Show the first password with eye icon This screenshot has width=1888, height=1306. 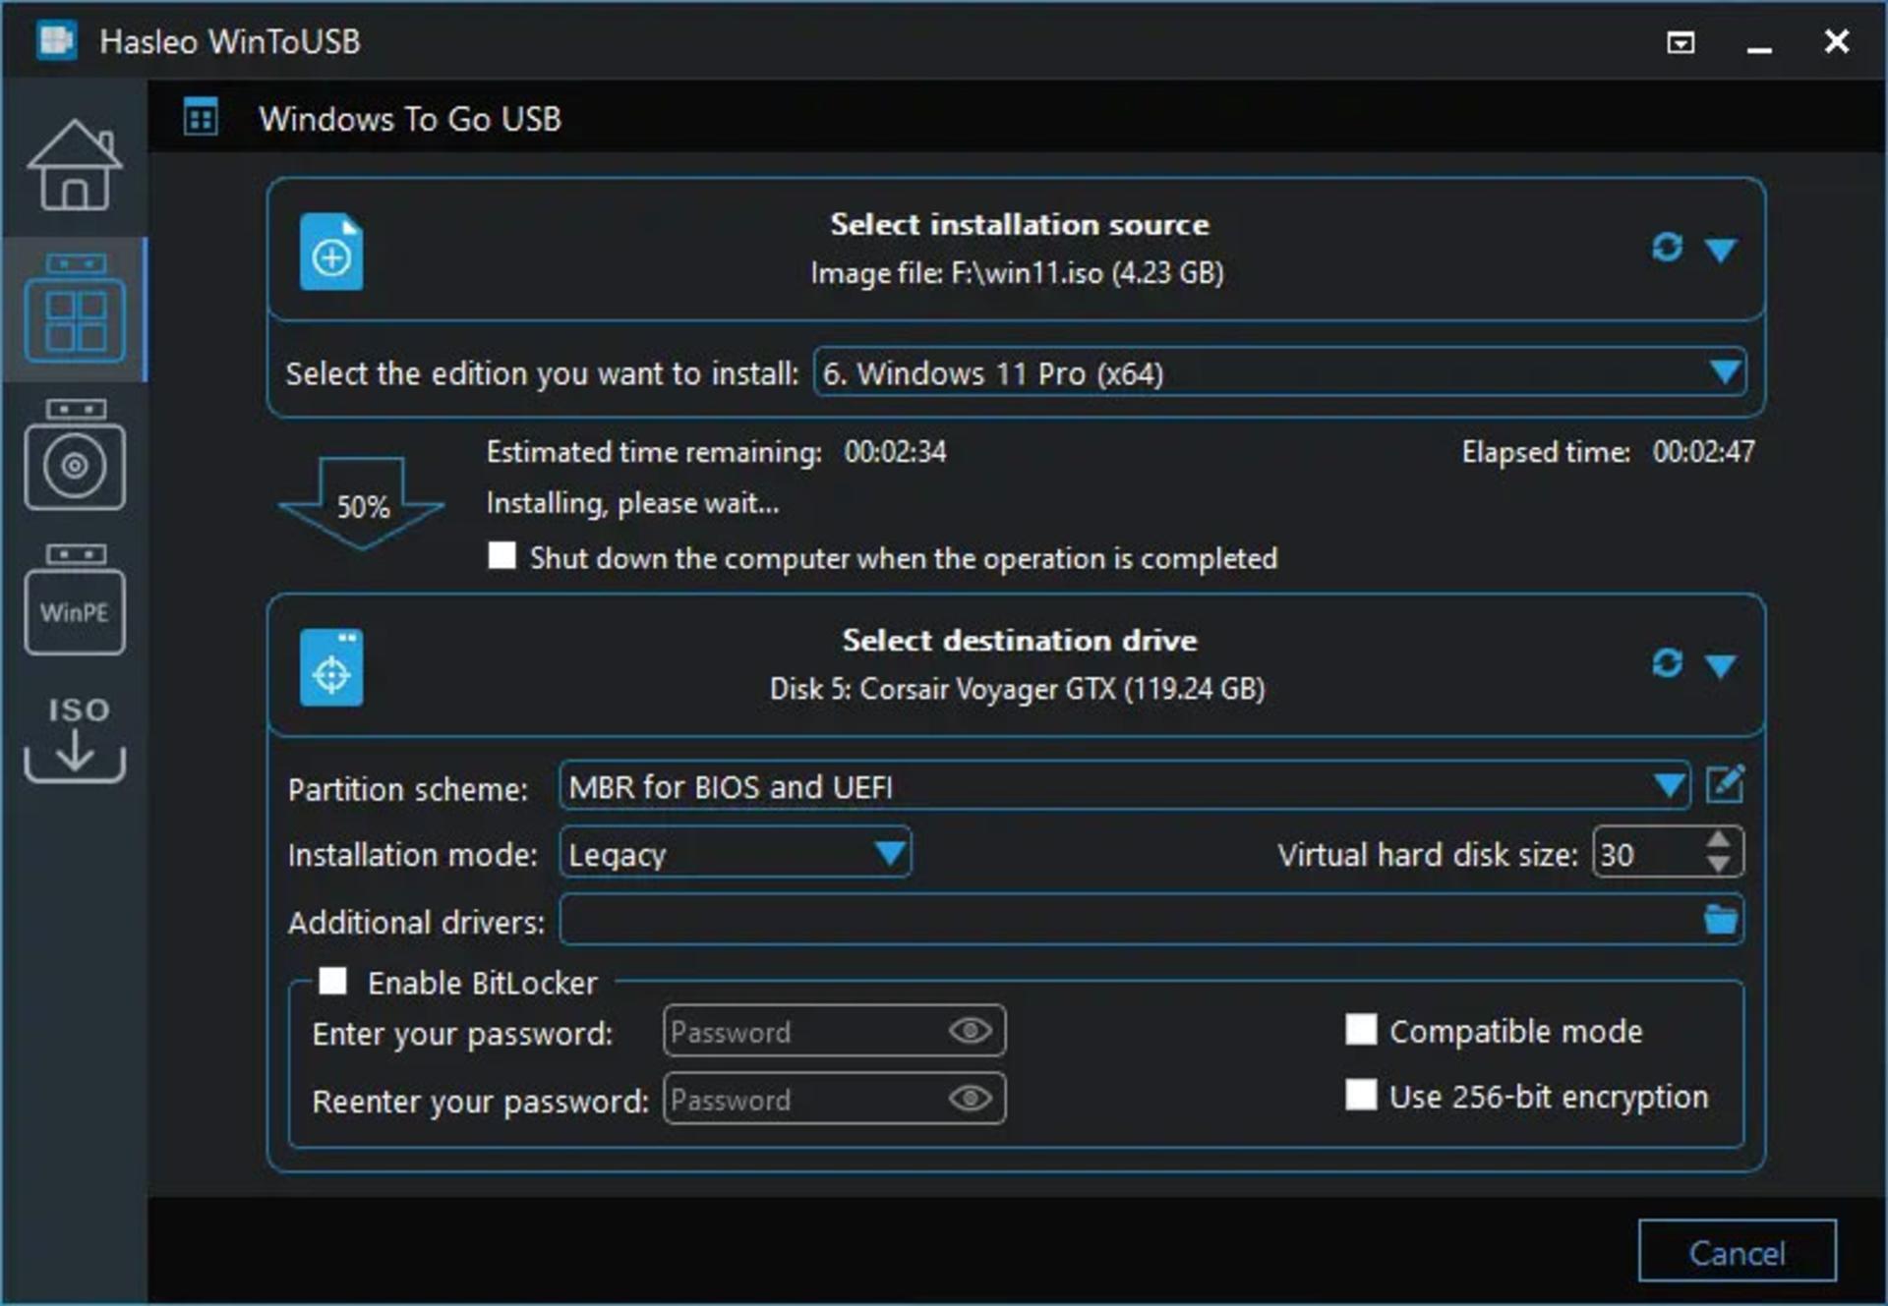tap(971, 1031)
